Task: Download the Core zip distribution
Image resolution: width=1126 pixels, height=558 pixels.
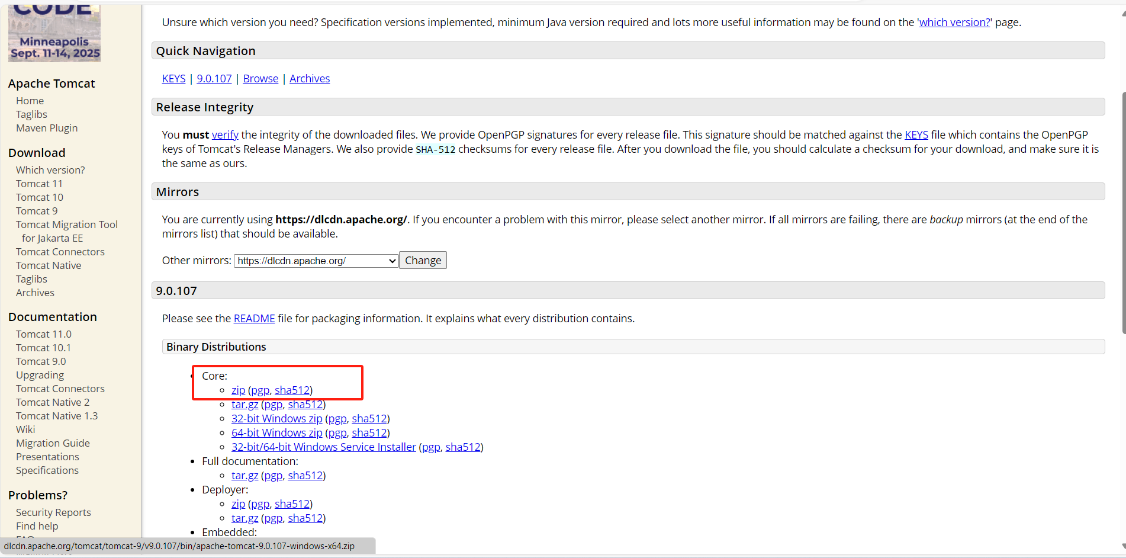Action: click(x=238, y=390)
